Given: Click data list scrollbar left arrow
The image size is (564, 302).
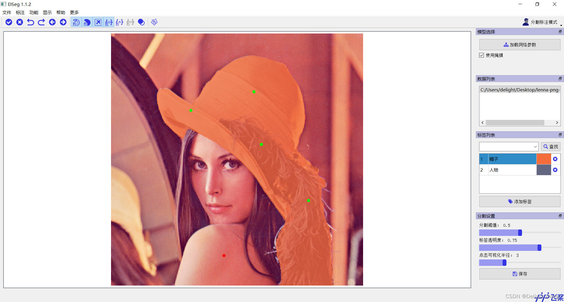Looking at the screenshot, I should click(x=482, y=123).
